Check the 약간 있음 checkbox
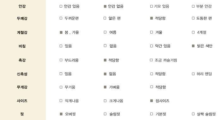The height and width of the screenshot is (120, 221). 152,46
